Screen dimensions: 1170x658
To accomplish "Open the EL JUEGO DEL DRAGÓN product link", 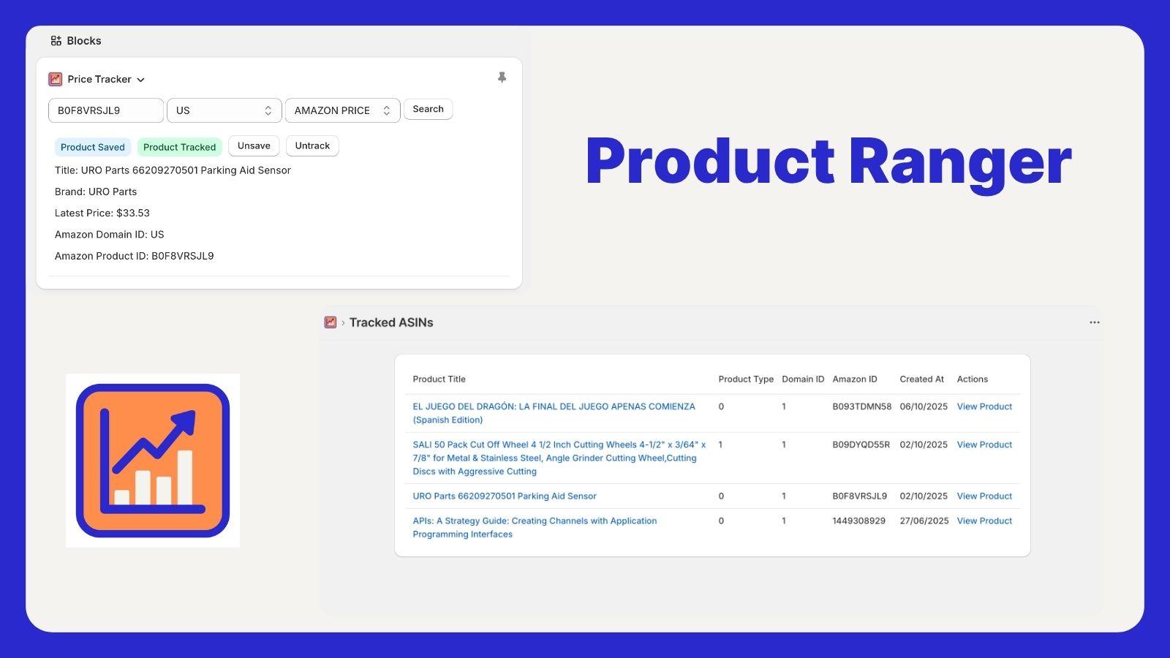I will click(553, 406).
